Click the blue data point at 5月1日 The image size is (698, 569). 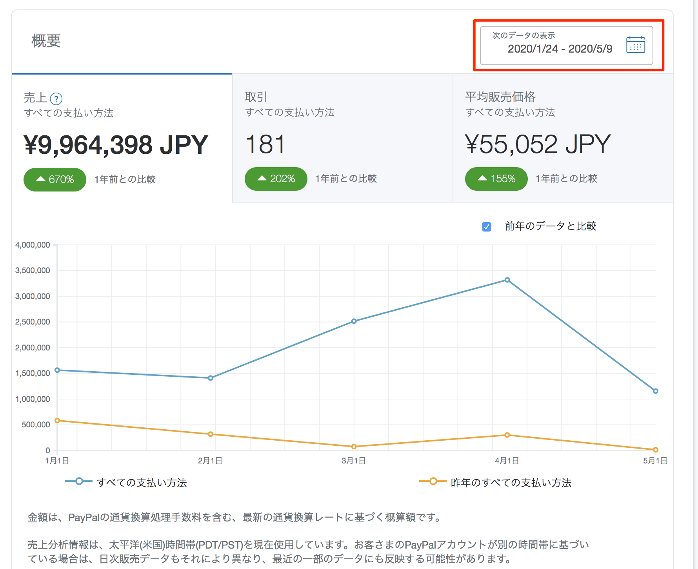tap(655, 391)
